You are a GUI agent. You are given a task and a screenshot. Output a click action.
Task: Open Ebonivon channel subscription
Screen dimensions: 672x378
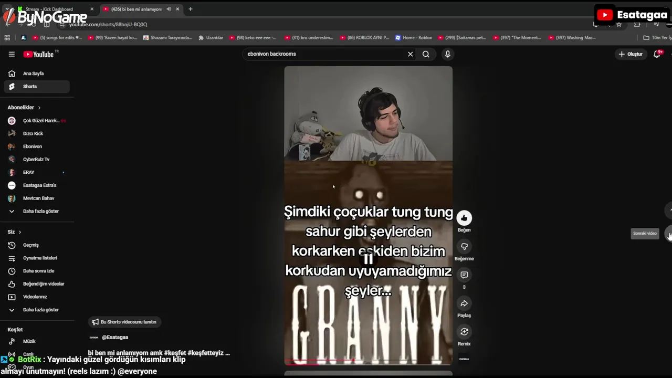37,146
